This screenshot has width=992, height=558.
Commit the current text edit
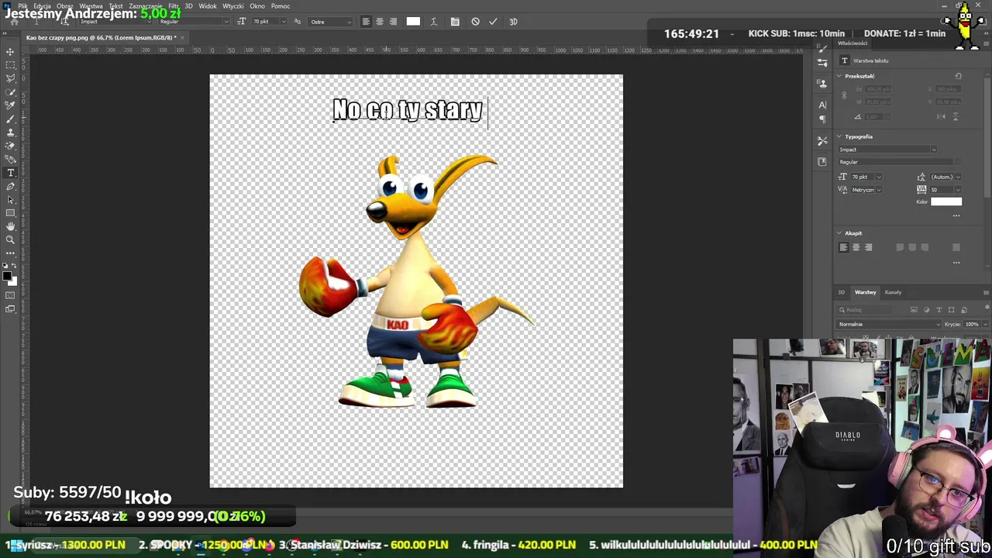pos(493,22)
